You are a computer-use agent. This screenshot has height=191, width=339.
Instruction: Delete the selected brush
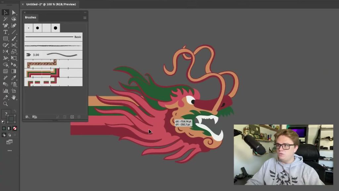pyautogui.click(x=79, y=117)
